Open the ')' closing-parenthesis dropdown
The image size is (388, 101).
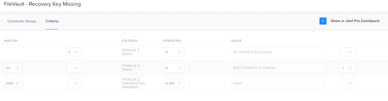coord(348,68)
